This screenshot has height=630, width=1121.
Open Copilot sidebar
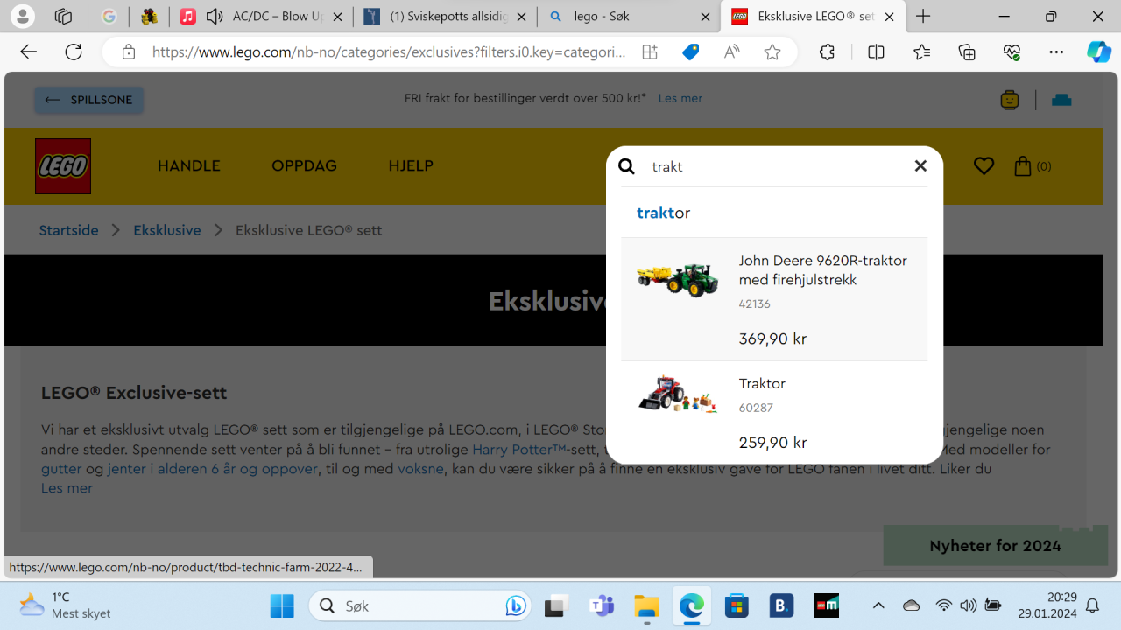(1099, 52)
